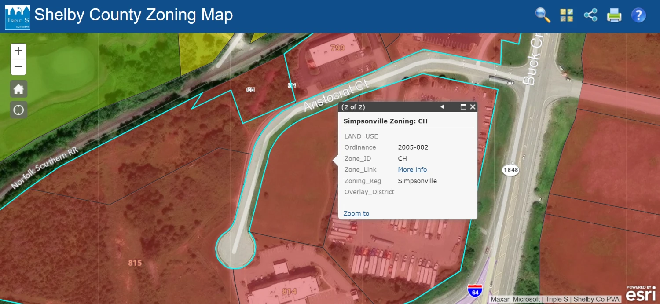Return to default extent home button

click(x=18, y=89)
